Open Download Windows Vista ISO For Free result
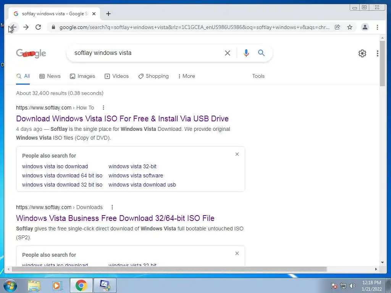391x293 pixels. [122, 119]
